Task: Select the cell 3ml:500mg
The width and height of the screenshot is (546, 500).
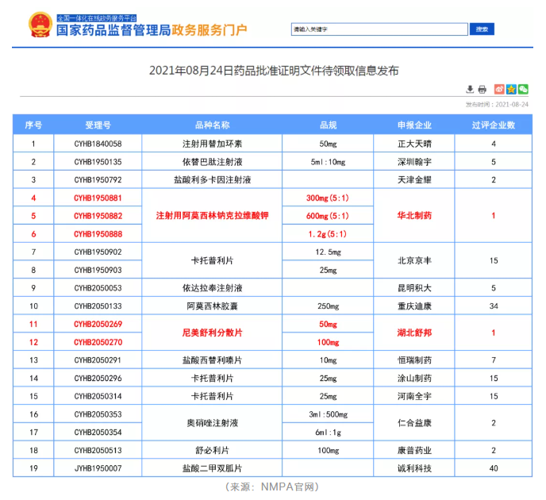Action: pos(328,414)
